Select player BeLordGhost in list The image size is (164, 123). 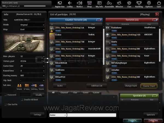(x=76, y=64)
